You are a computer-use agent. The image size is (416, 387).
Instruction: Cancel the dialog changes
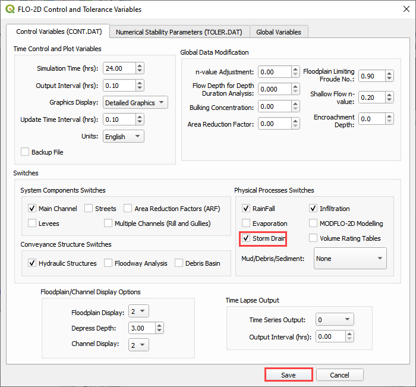(x=339, y=375)
